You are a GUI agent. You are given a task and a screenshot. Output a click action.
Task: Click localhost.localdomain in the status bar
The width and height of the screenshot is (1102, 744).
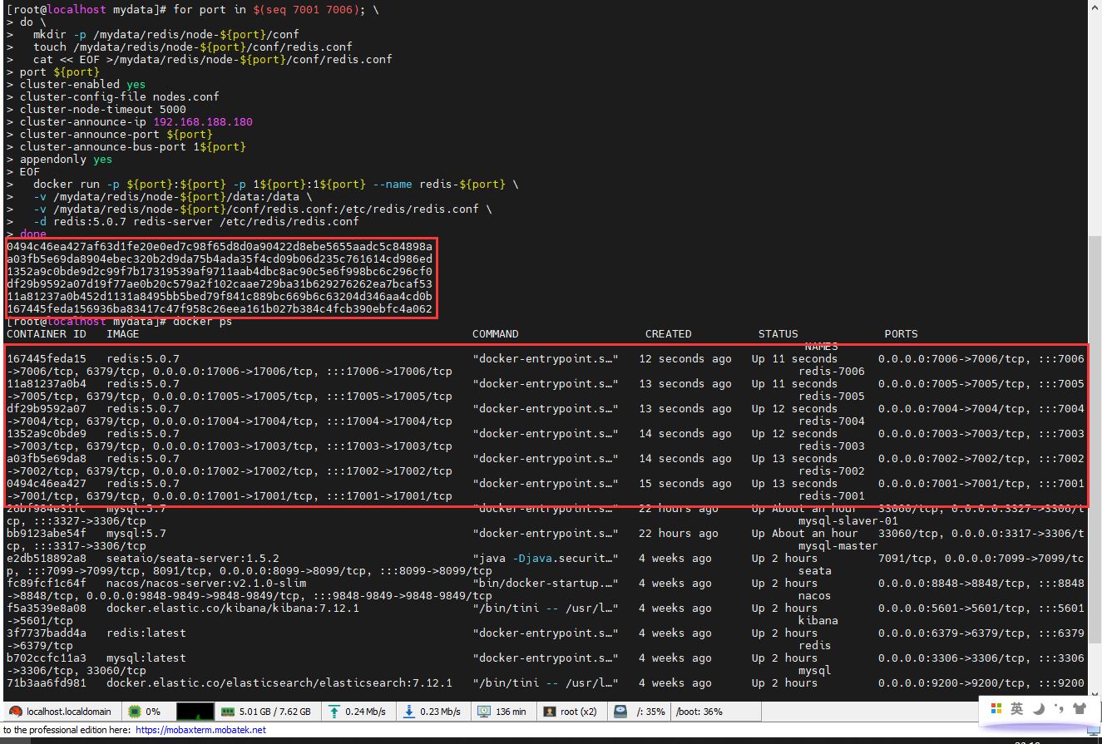click(69, 712)
